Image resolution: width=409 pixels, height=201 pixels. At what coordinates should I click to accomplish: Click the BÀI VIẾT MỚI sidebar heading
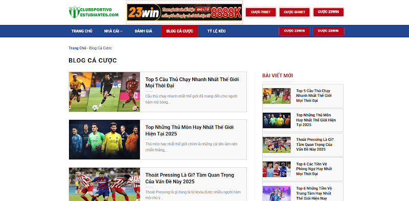point(278,76)
